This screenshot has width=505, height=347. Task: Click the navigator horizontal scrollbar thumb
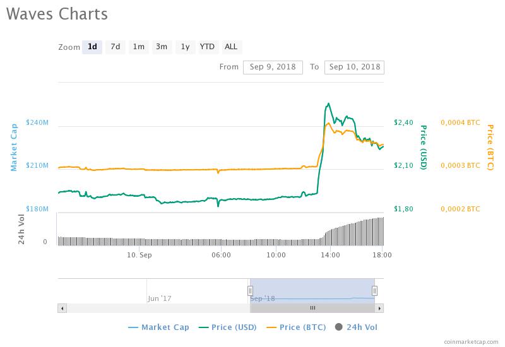312,308
